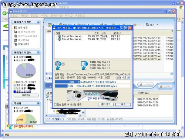This screenshot has height=139, width=185.
Task: Click the Windows flag logo in the IE window
Action: tap(181, 7)
